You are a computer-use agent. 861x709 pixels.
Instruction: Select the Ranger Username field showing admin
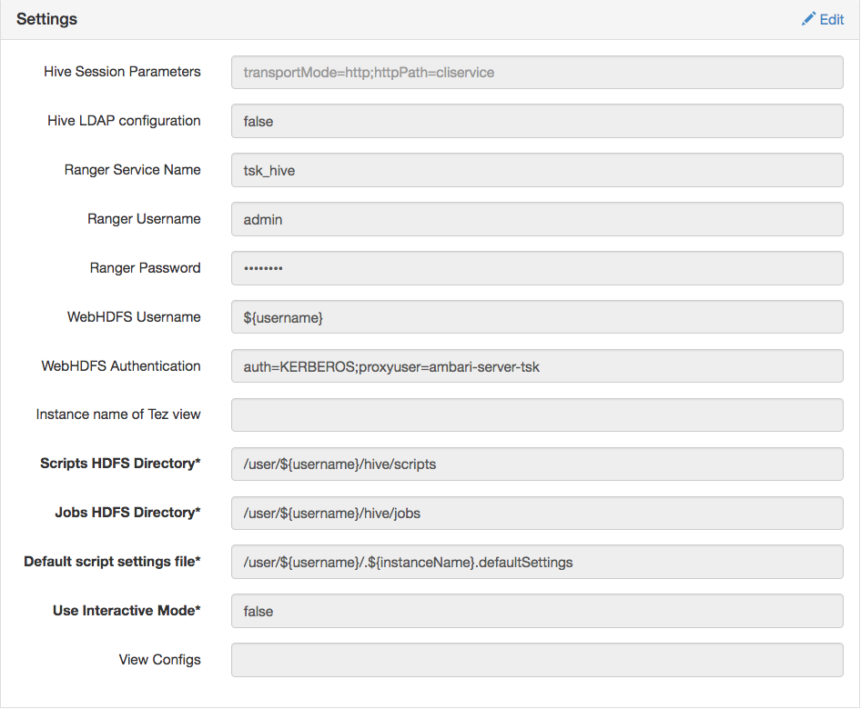537,218
